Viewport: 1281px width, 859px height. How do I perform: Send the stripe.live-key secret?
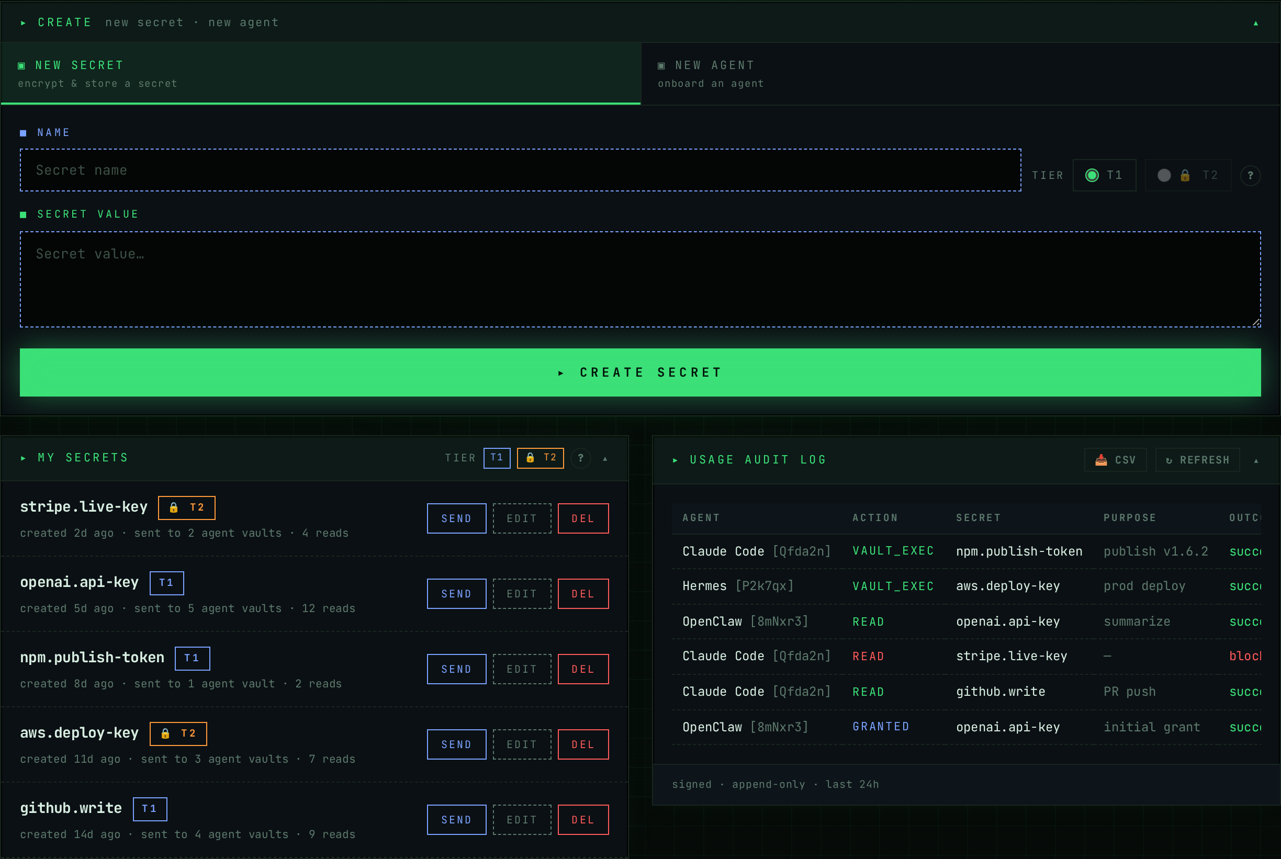(x=456, y=518)
